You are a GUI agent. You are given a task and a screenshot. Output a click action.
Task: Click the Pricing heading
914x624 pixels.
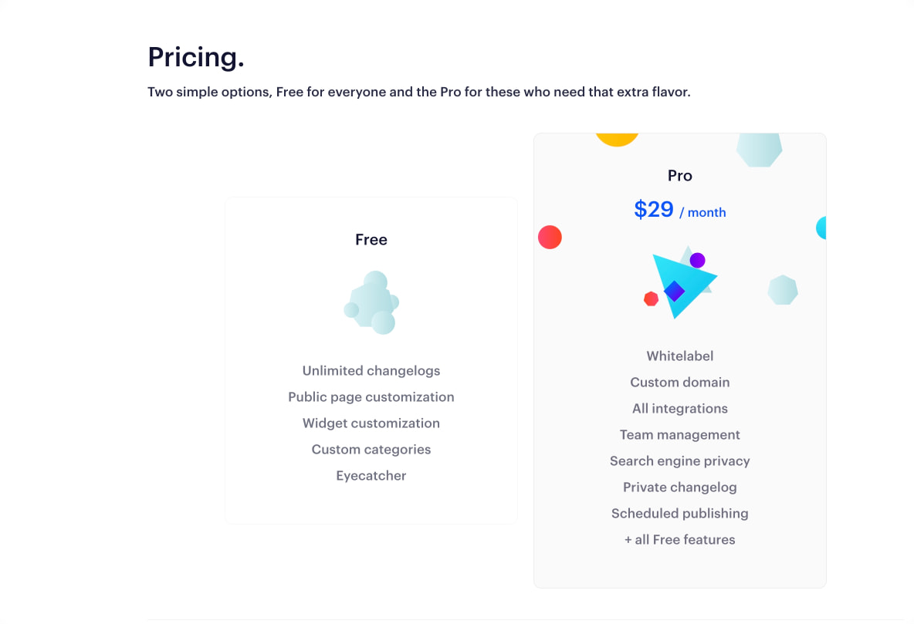tap(196, 57)
